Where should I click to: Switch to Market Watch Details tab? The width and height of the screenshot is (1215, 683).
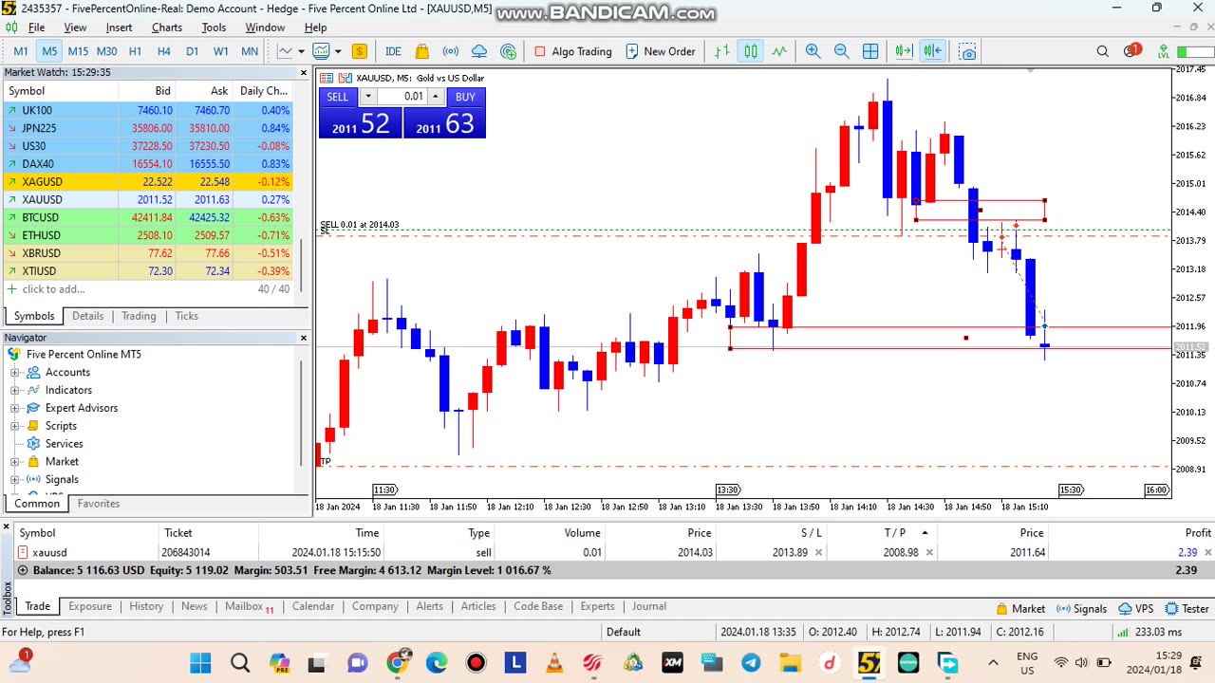(87, 316)
